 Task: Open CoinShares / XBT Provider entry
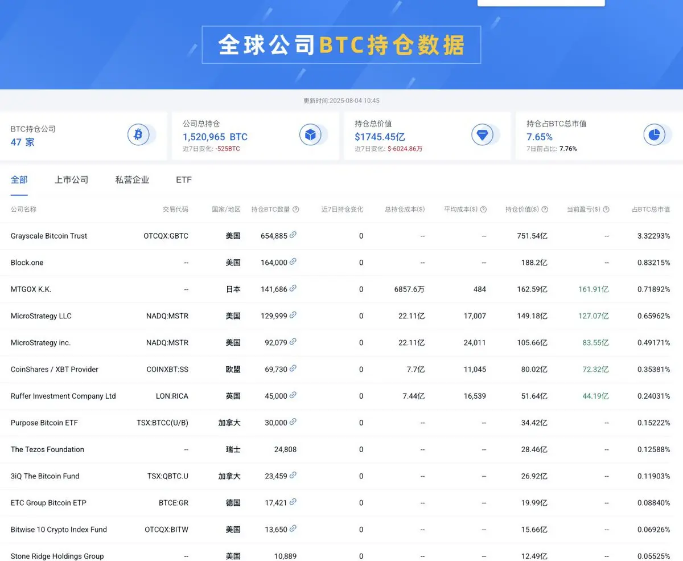[55, 370]
